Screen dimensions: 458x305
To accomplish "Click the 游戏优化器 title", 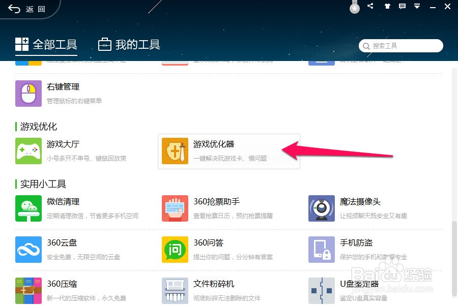I will [x=214, y=144].
